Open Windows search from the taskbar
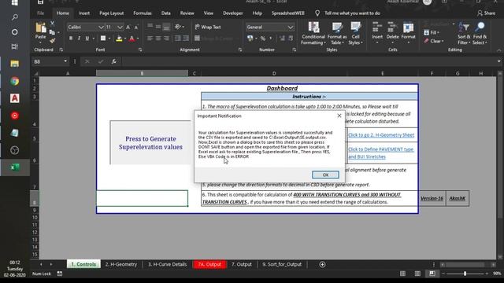The height and width of the screenshot is (283, 504). [14, 17]
